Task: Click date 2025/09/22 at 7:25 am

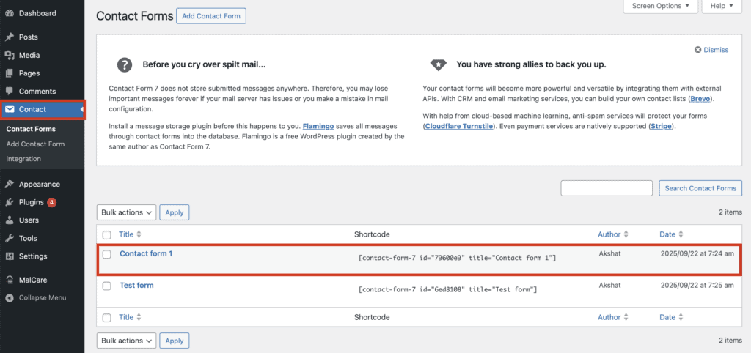Action: 697,285
